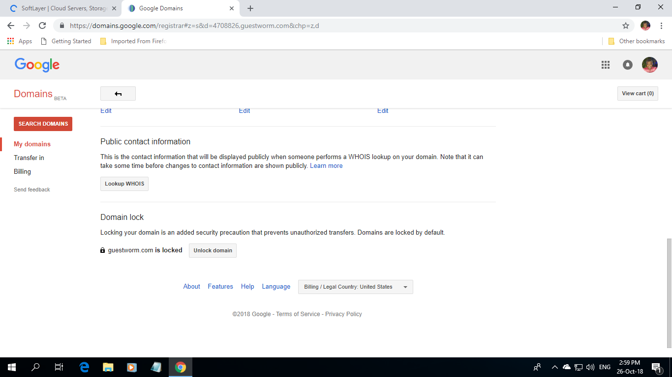
Task: Reload the page with refresh icon
Action: 42,26
